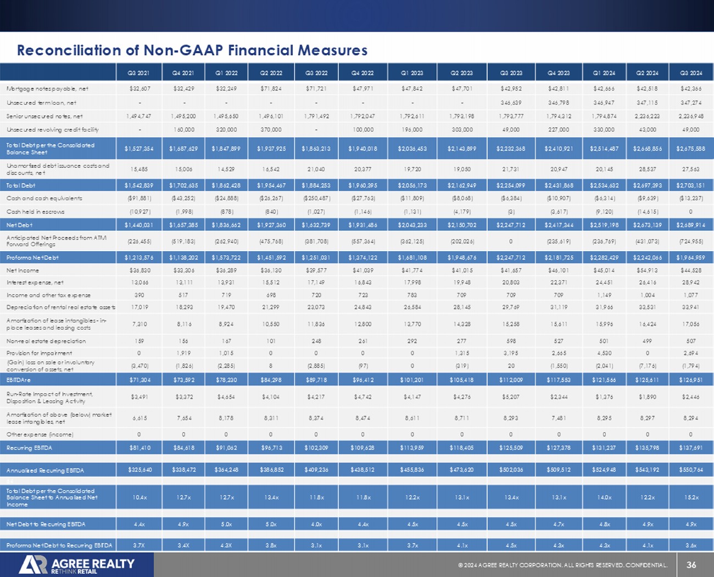Click the Q4 2022 column header
This screenshot has height=577, width=714.
(362, 73)
